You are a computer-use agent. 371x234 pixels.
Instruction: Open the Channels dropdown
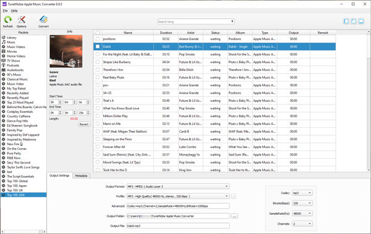point(302,224)
